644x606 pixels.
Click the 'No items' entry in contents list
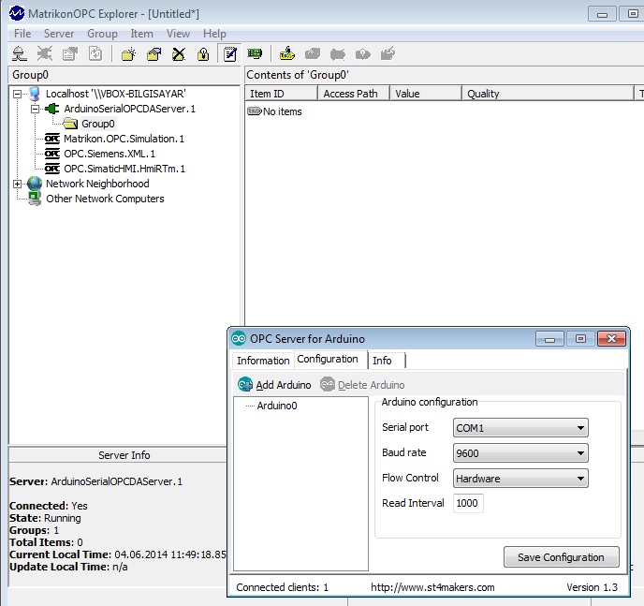274,111
